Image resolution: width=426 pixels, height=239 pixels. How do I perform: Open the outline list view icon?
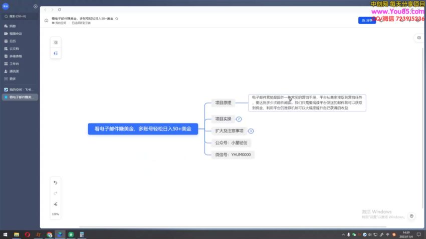pos(56,42)
